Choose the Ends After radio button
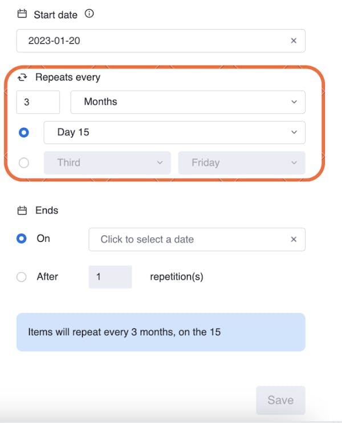 (22, 277)
